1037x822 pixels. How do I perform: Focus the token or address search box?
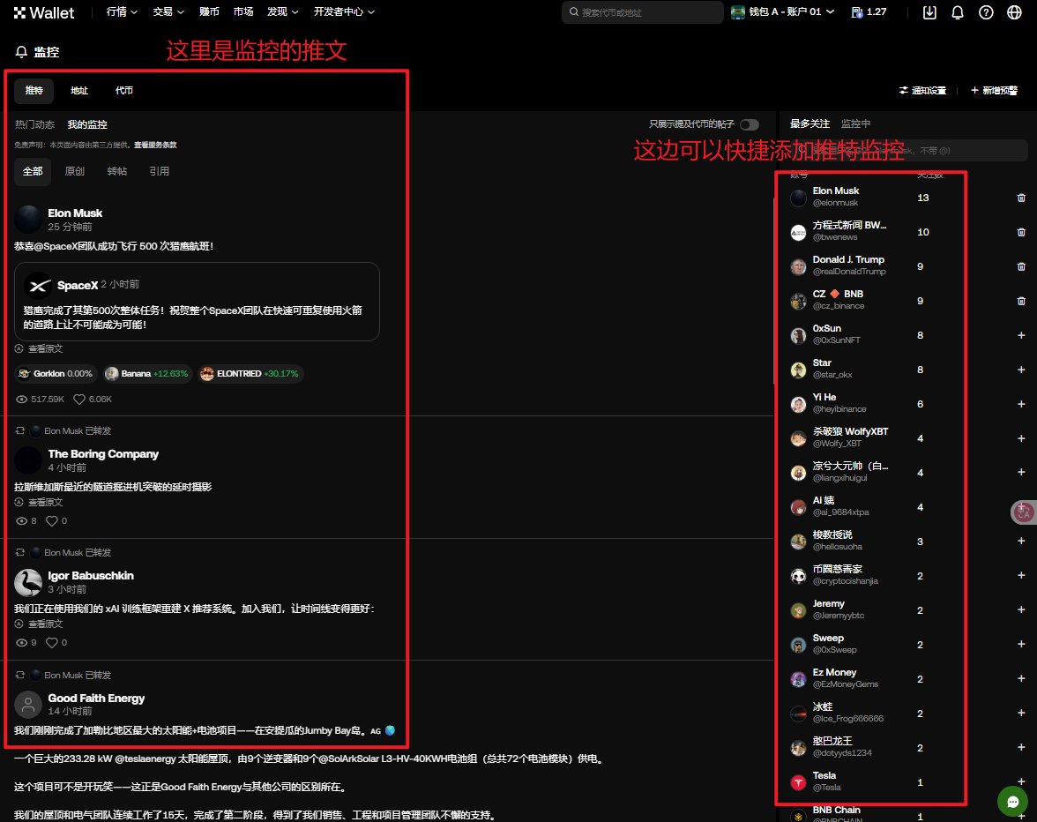[x=642, y=11]
